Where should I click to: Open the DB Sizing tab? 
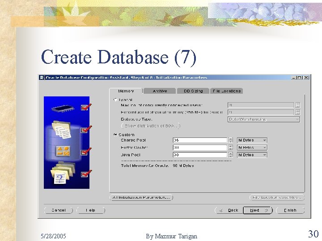coord(193,91)
